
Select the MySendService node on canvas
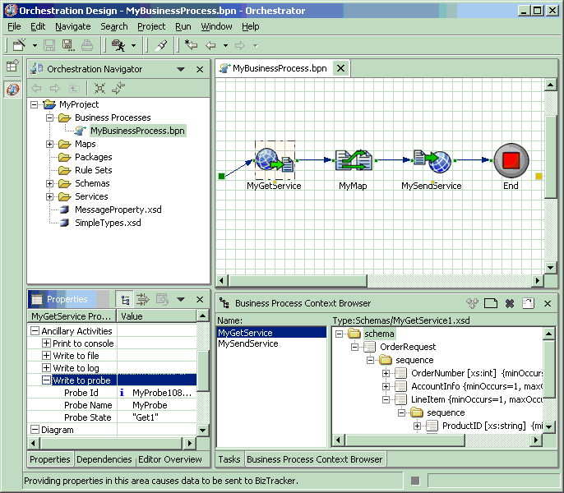(x=432, y=161)
